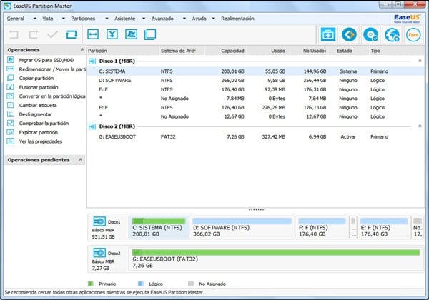Open the Asistente menu
Viewport: 429px width, 300px height.
point(124,19)
